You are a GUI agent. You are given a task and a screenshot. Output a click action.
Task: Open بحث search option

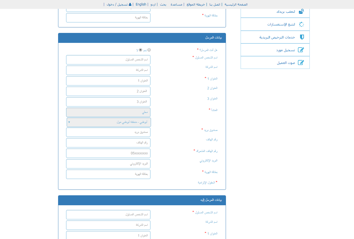coord(163,4)
